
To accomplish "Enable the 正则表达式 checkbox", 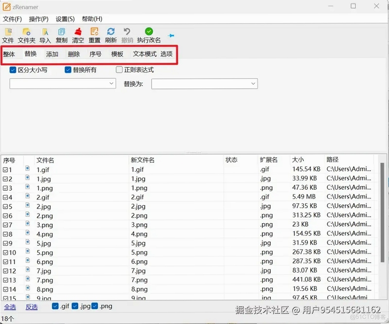I will pyautogui.click(x=119, y=70).
